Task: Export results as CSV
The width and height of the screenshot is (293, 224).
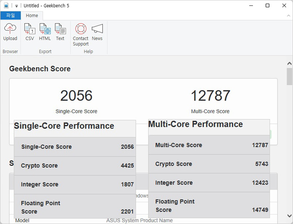Action: click(30, 32)
